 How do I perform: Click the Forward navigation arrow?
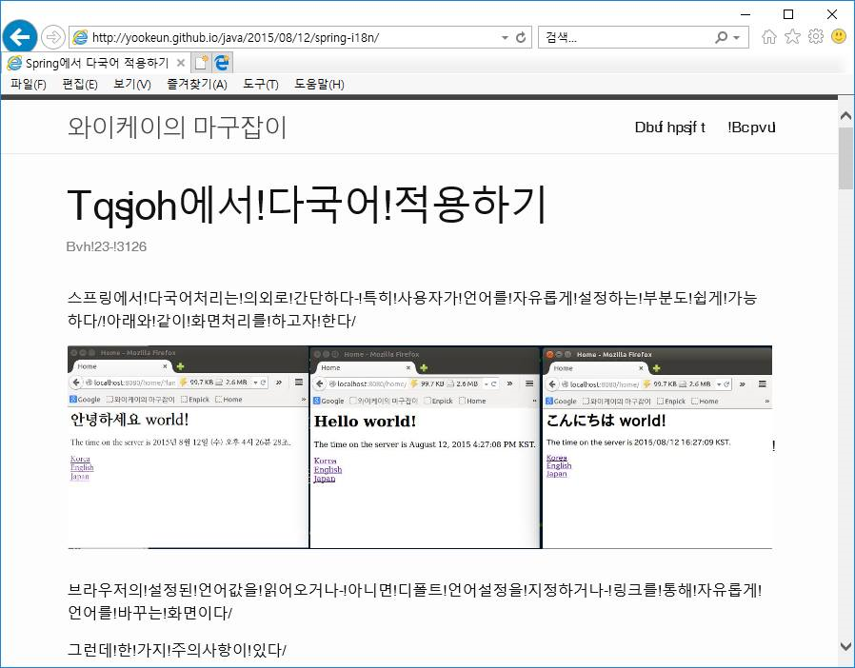click(53, 37)
